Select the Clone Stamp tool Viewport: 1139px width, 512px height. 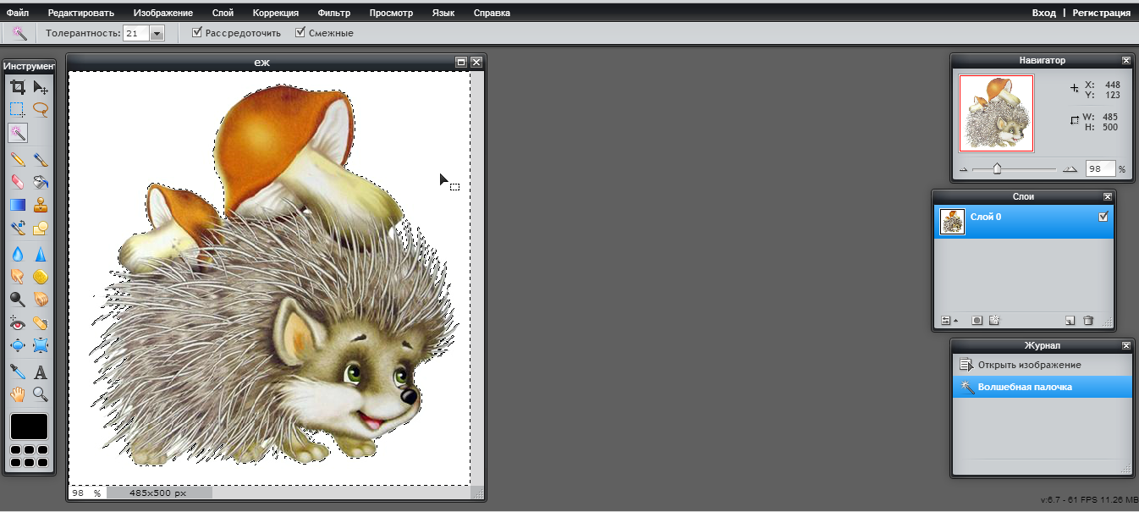point(40,205)
